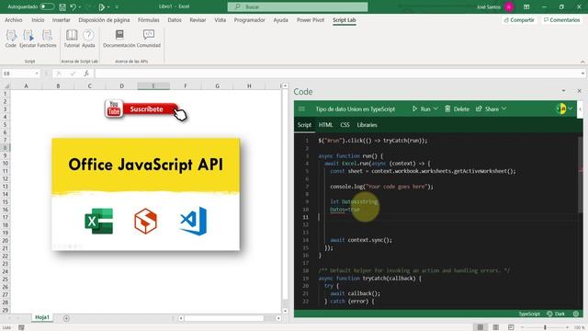Click the Suscríbete YouTube button image
Image resolution: width=588 pixels, height=331 pixels.
coord(145,110)
